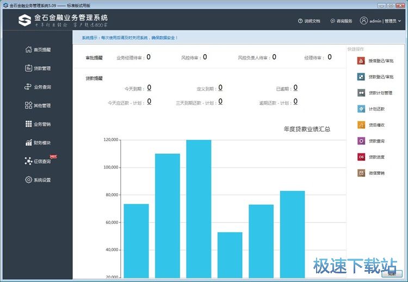The height and width of the screenshot is (282, 408).
Task: Open 贷款计划管理 from quick actions
Action: [361, 93]
